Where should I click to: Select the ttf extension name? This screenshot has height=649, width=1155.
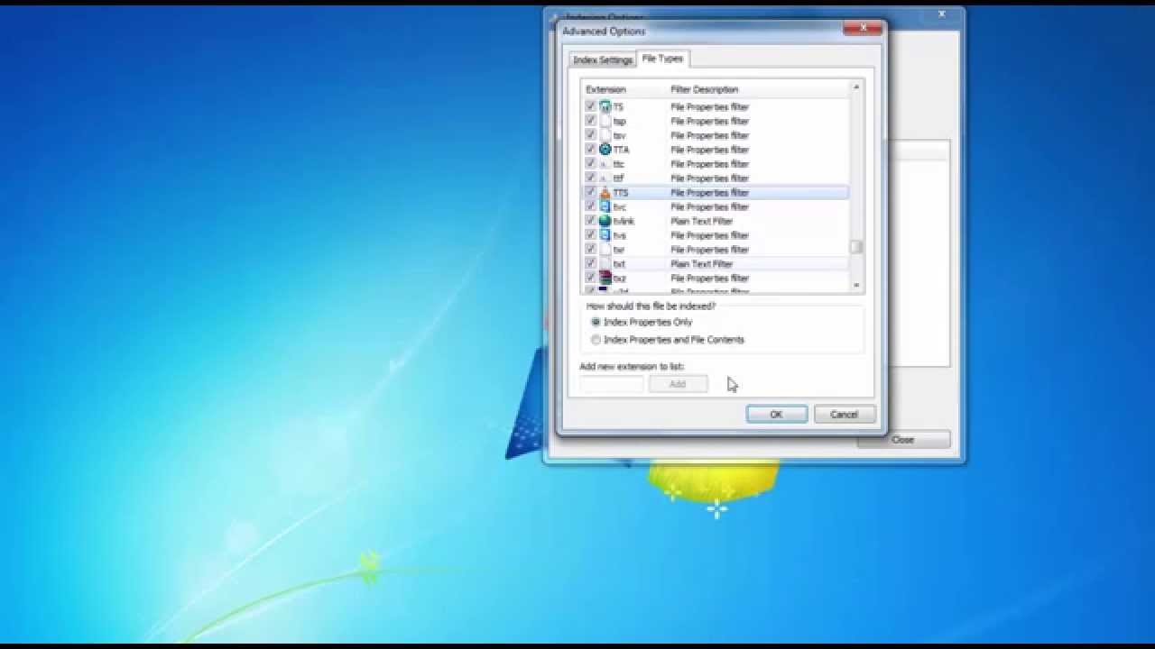coord(618,178)
